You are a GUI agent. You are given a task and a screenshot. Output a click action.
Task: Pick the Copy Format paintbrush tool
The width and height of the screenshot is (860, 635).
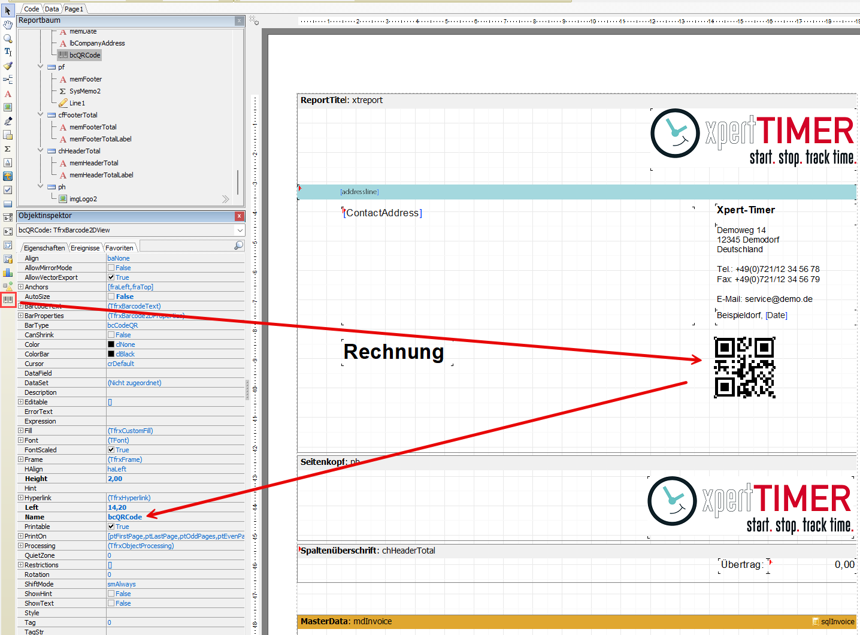[x=8, y=66]
